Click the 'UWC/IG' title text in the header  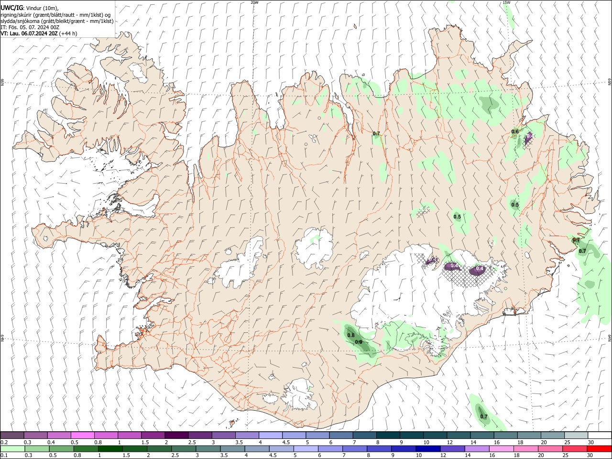(11, 8)
